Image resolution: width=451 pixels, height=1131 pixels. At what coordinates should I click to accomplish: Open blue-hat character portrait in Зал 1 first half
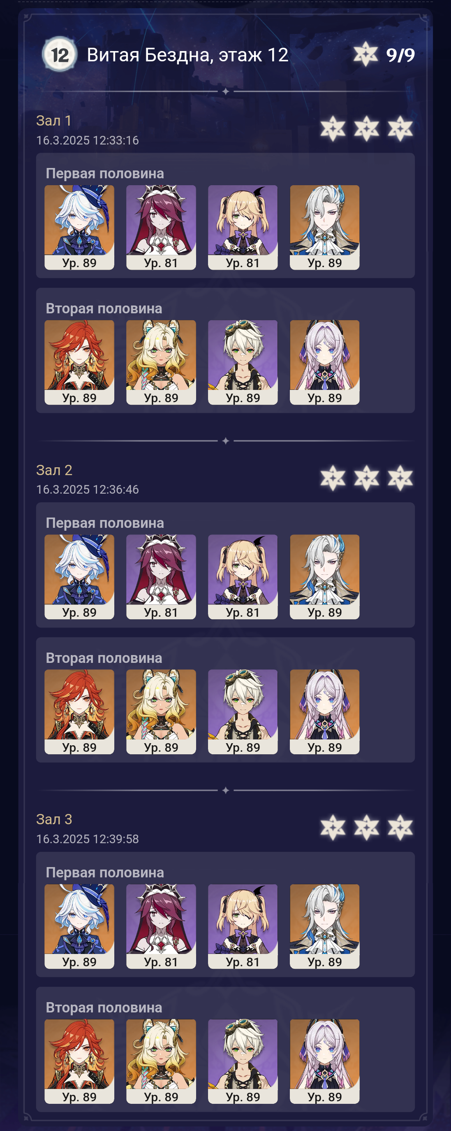(79, 227)
